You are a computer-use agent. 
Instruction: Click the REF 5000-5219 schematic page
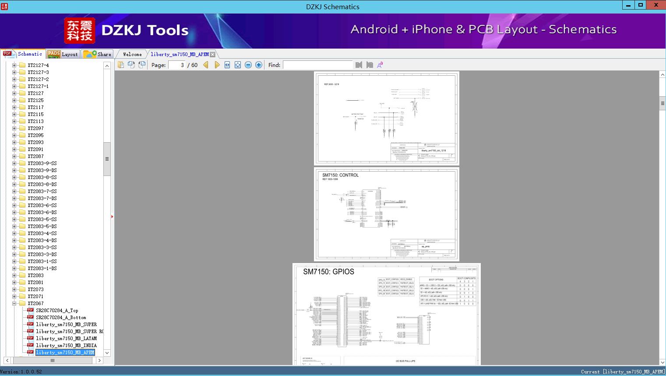(x=387, y=119)
